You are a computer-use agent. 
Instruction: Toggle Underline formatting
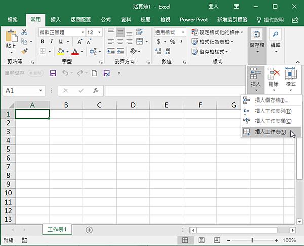[x=61, y=41]
